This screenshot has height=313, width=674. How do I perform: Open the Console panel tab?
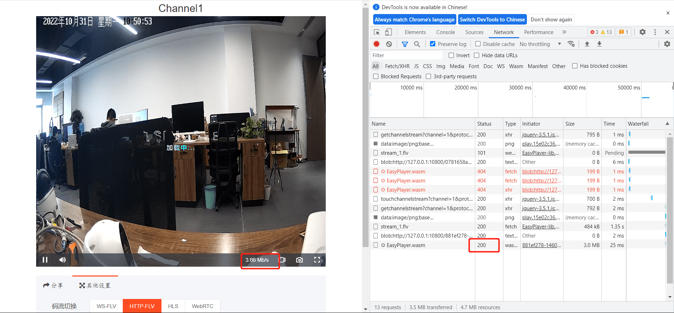pyautogui.click(x=445, y=32)
